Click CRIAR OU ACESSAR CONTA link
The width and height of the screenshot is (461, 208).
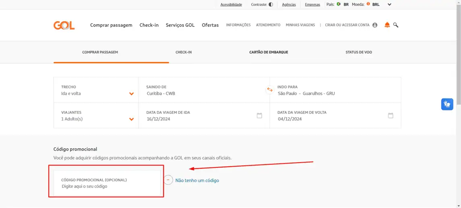pos(347,25)
